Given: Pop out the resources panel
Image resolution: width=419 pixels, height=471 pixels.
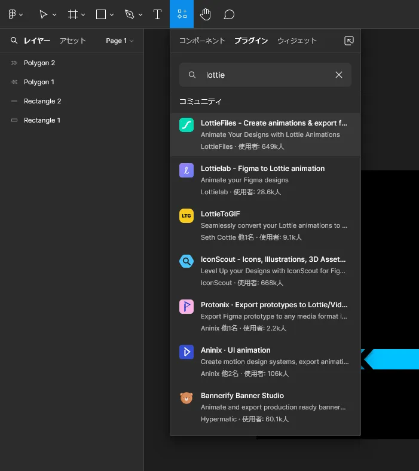Looking at the screenshot, I should (349, 41).
